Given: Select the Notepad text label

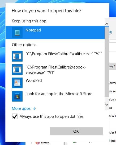Looking at the screenshot, I should [x=33, y=30].
